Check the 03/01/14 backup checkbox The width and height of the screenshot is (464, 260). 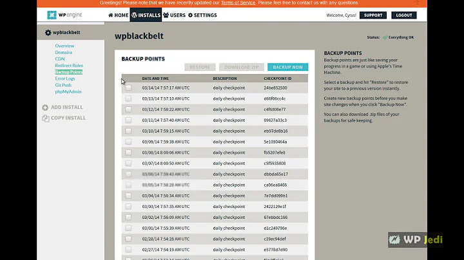[128, 228]
